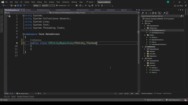Click the Navigate Backward toolbar icon

pyautogui.click(x=4, y=6)
